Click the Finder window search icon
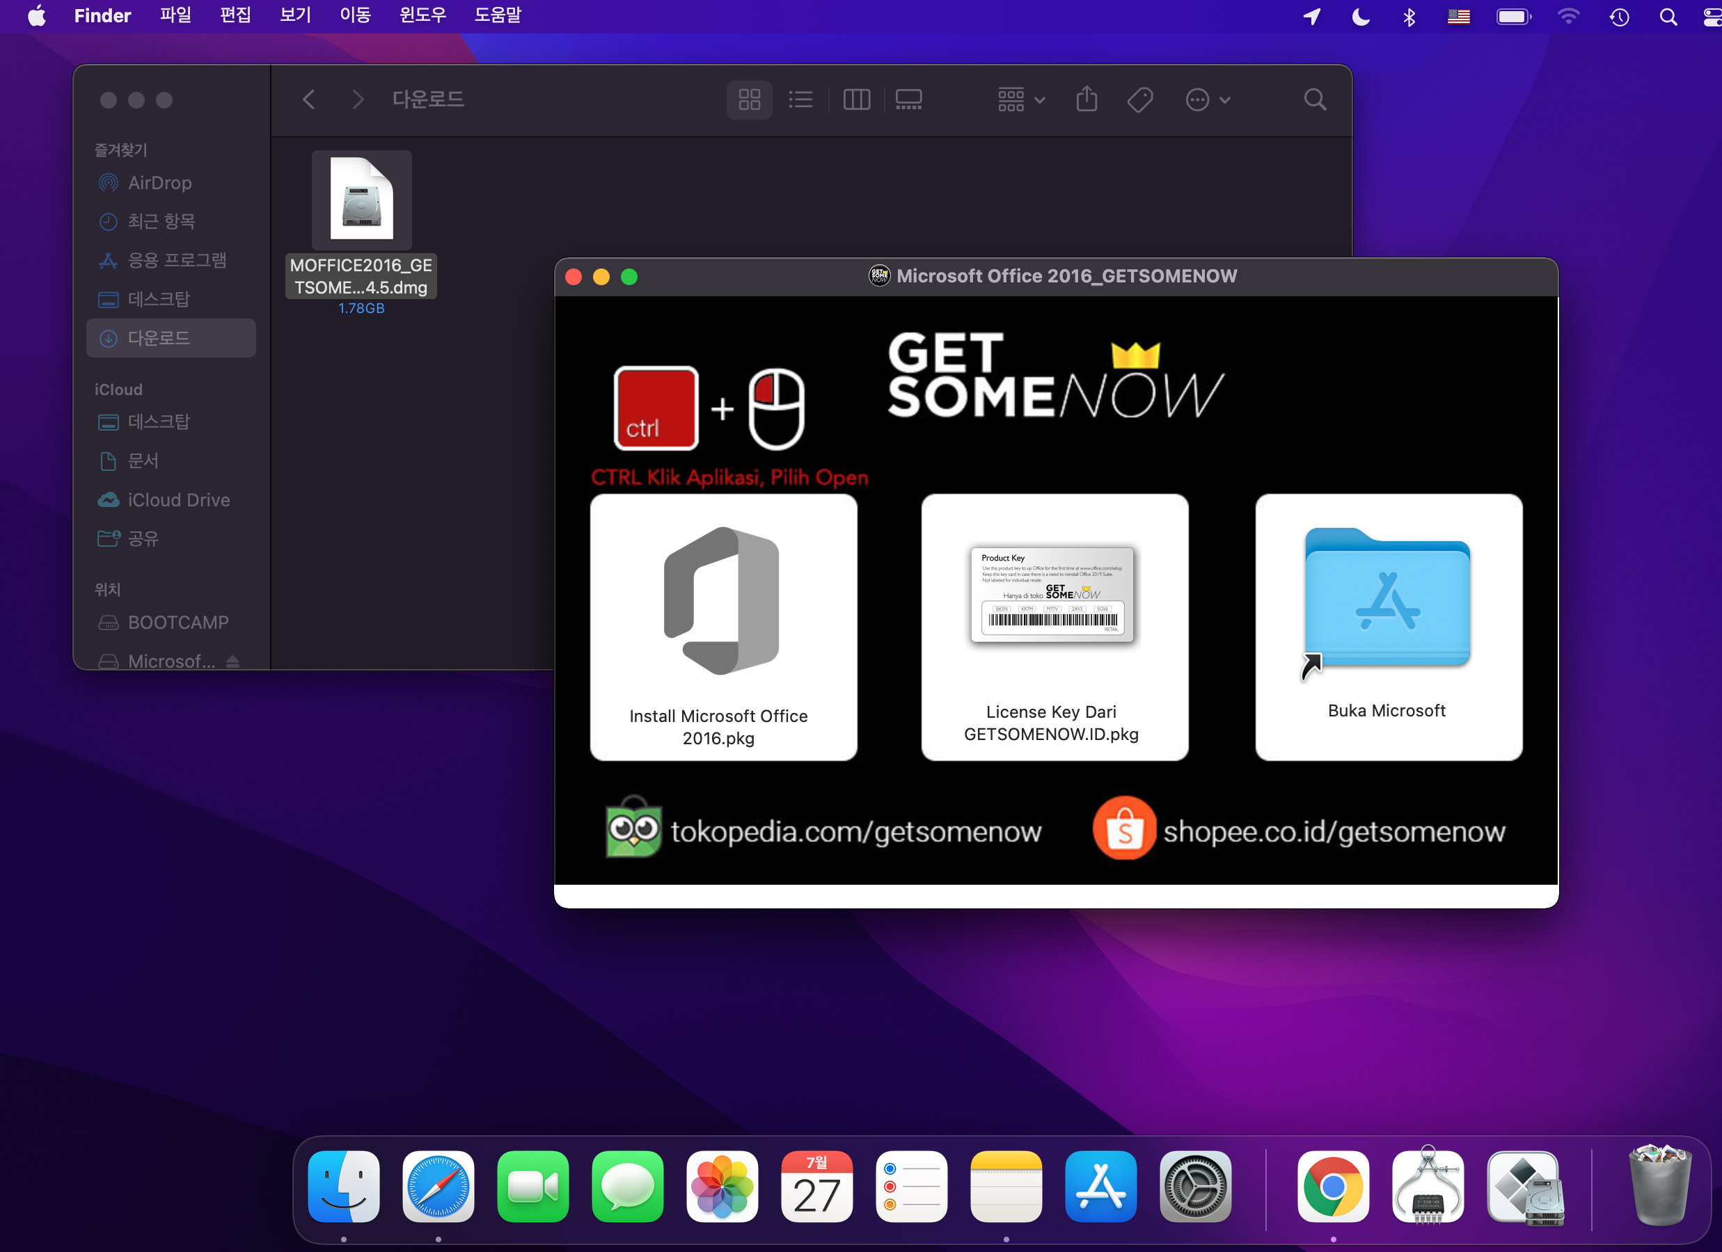1722x1252 pixels. (1315, 99)
